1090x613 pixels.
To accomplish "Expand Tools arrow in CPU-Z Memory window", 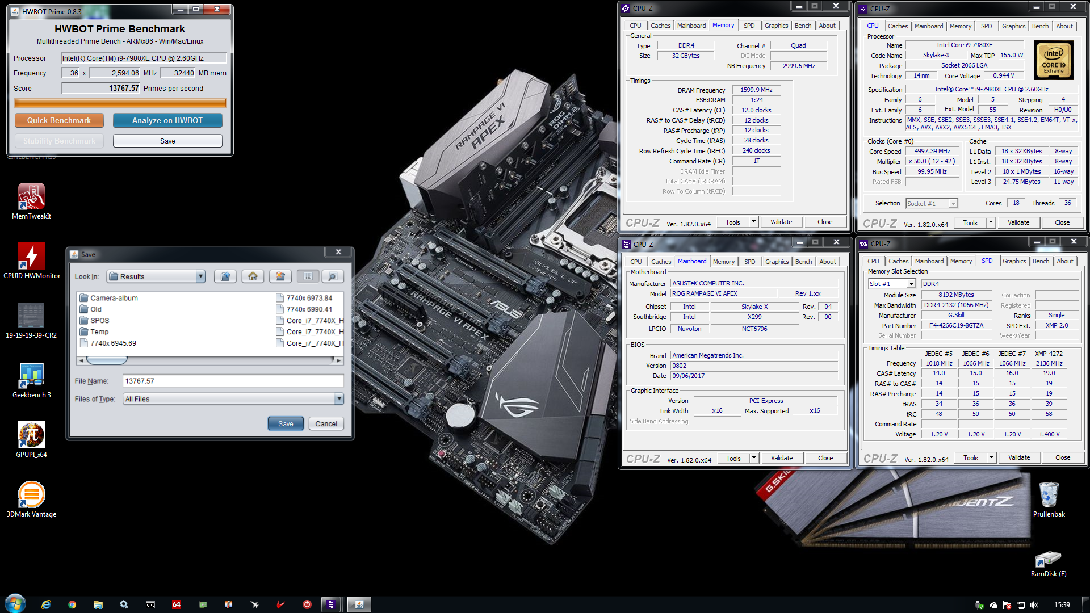I will (753, 222).
